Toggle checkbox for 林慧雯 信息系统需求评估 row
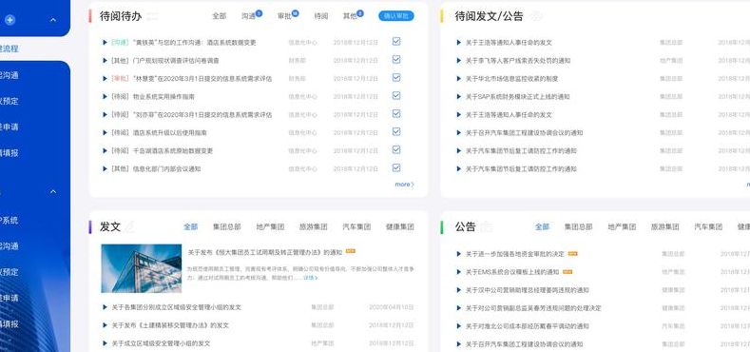The height and width of the screenshot is (352, 750). click(x=396, y=78)
